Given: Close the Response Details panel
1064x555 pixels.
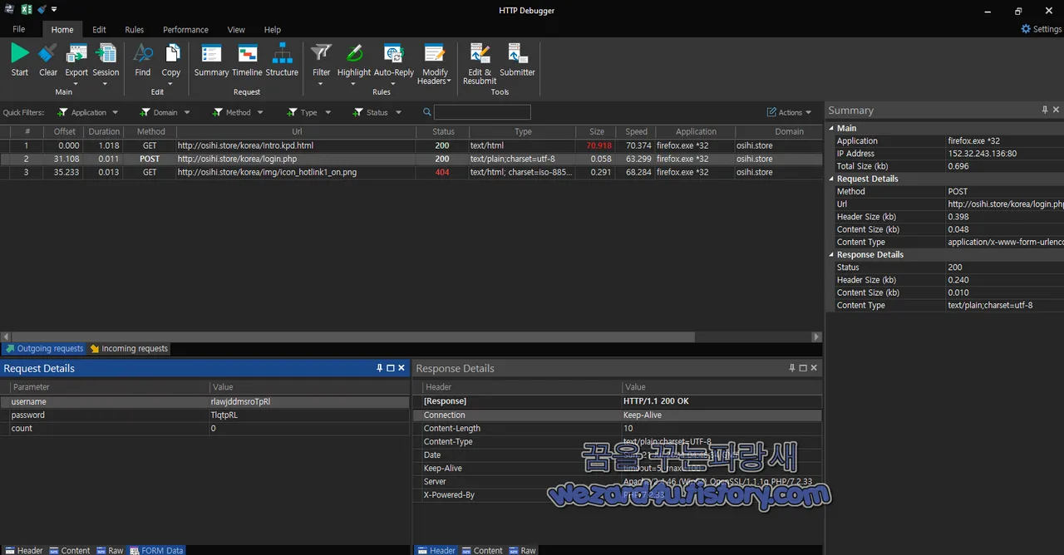Looking at the screenshot, I should [814, 368].
